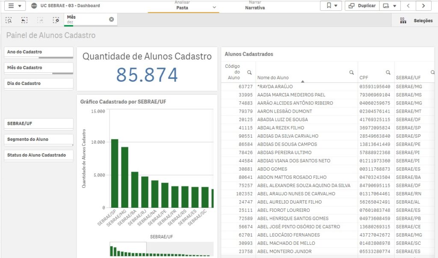The width and height of the screenshot is (438, 258).
Task: Go to the next sheet
Action: (423, 6)
